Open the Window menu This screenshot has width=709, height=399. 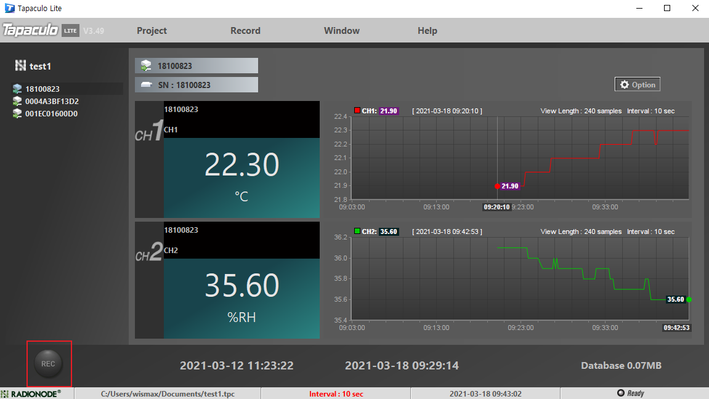[x=342, y=31]
